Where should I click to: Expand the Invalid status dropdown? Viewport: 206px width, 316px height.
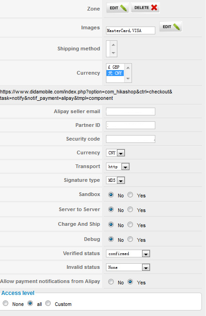[128, 267]
